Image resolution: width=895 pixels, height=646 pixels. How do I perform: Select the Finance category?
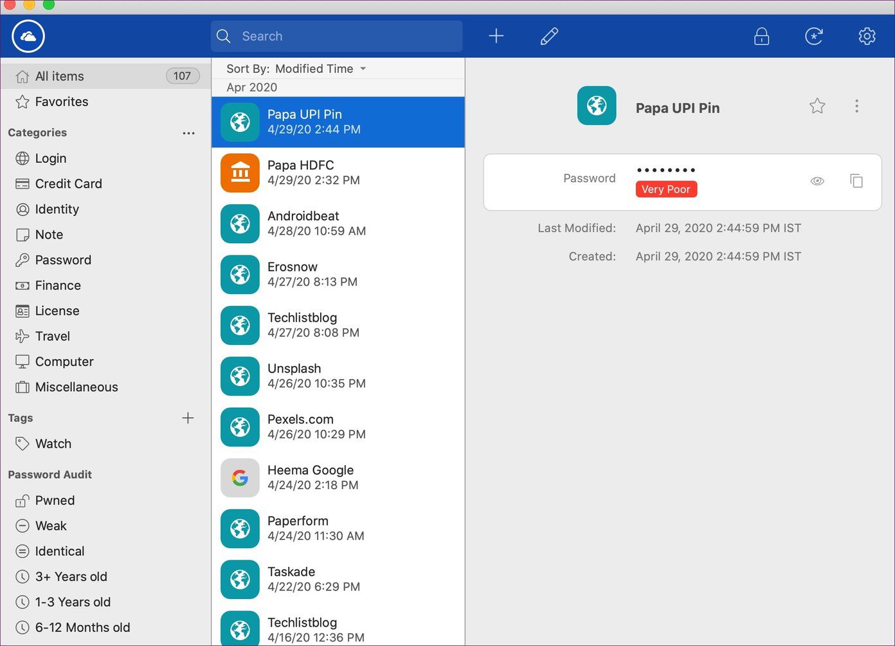(x=105, y=286)
